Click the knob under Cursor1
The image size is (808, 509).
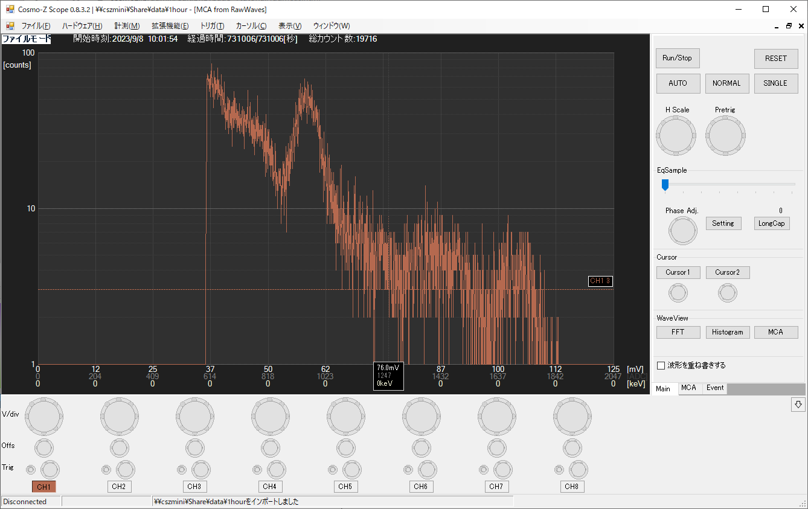[678, 293]
